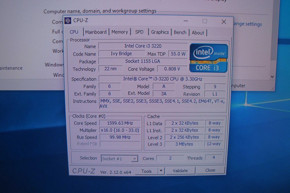Click the Validate button
The image size is (290, 193).
click(180, 171)
